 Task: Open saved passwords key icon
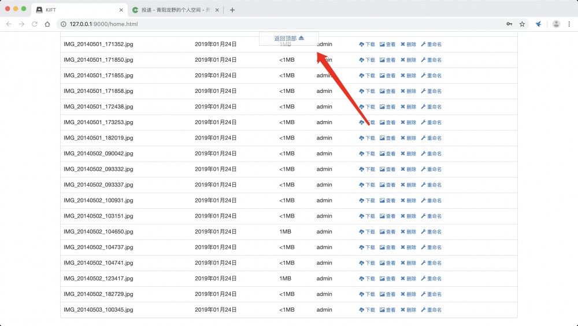click(509, 24)
